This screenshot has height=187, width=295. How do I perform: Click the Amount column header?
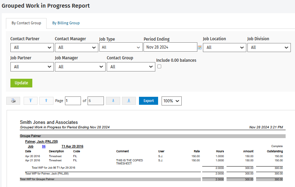[248, 151]
